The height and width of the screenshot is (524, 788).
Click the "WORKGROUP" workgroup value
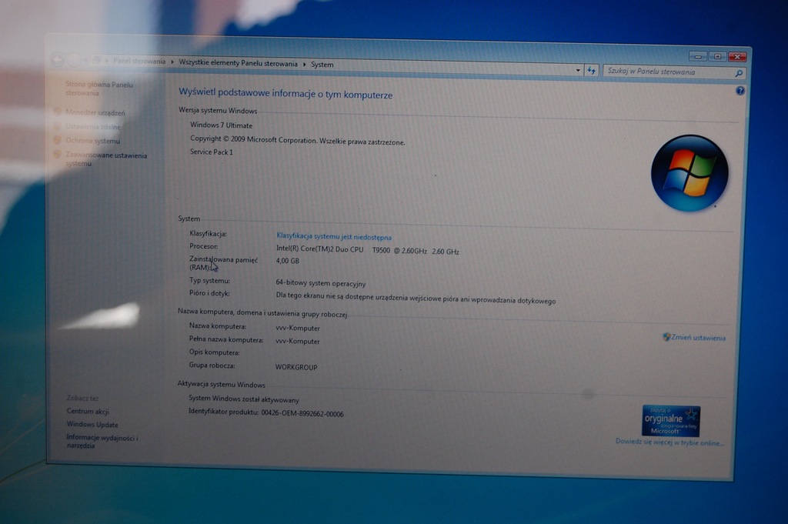click(296, 367)
